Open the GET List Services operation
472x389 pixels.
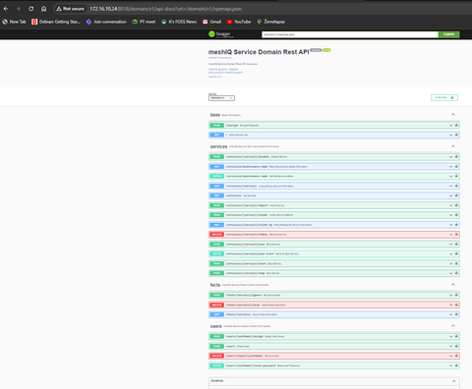tap(334, 195)
